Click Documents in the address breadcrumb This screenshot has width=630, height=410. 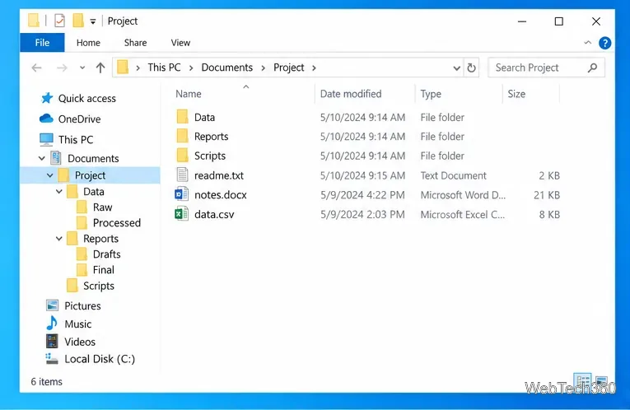pyautogui.click(x=227, y=68)
